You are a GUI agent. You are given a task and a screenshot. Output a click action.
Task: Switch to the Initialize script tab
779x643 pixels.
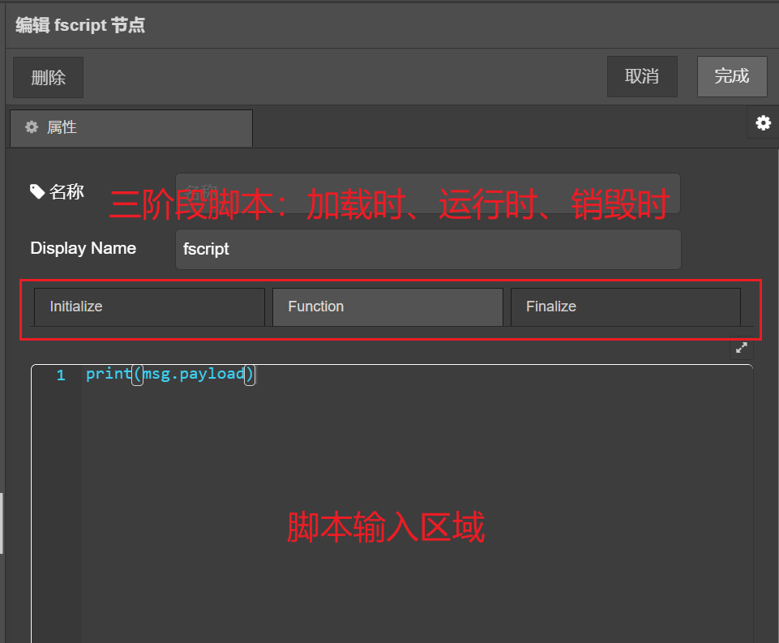[148, 306]
